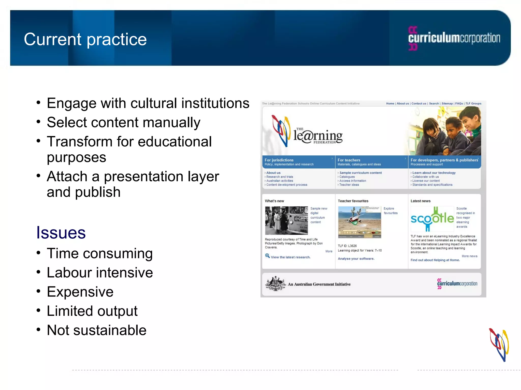Click the Australian Government coat of arms
This screenshot has height=390, width=521.
click(276, 284)
